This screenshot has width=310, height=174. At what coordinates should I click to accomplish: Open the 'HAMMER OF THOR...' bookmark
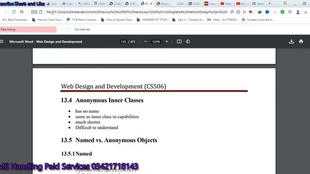pyautogui.click(x=153, y=20)
